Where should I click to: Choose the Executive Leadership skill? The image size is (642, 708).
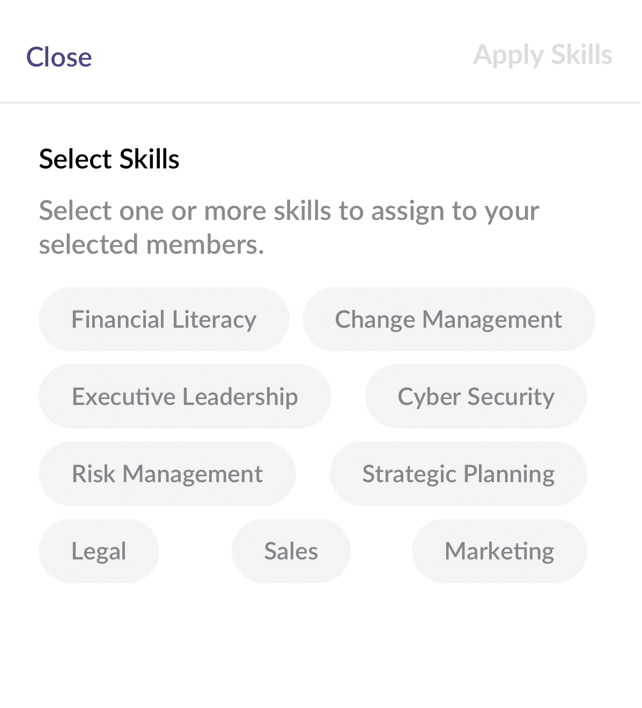point(185,396)
